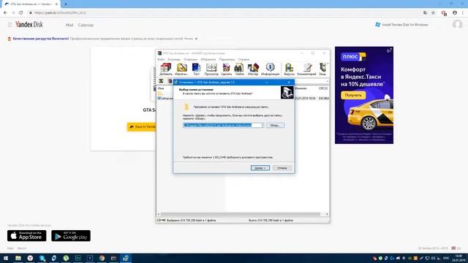This screenshot has width=468, height=263.
Task: Select the setup.exe file row in WinRAR
Action: point(165,98)
